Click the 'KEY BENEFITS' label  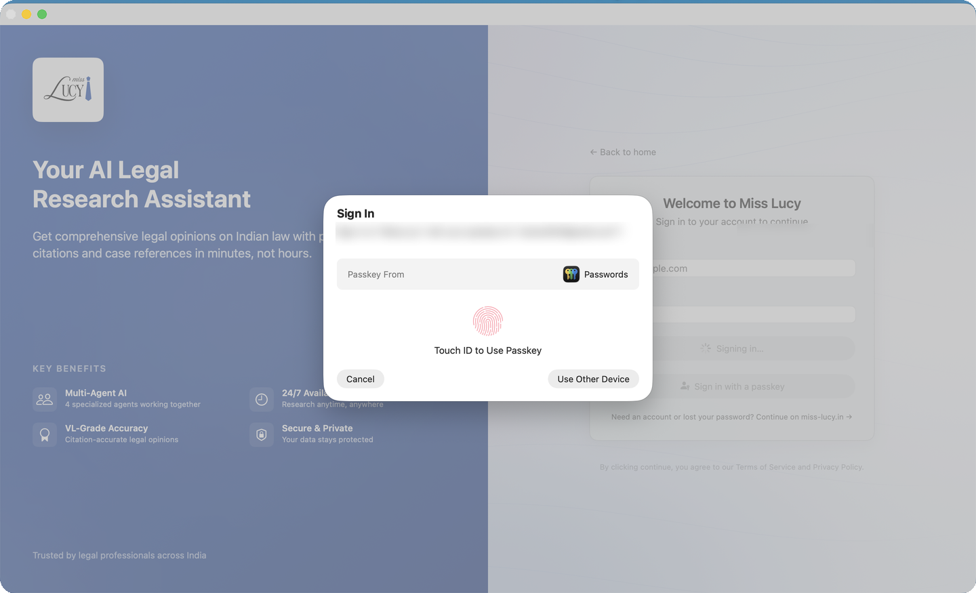click(x=69, y=369)
